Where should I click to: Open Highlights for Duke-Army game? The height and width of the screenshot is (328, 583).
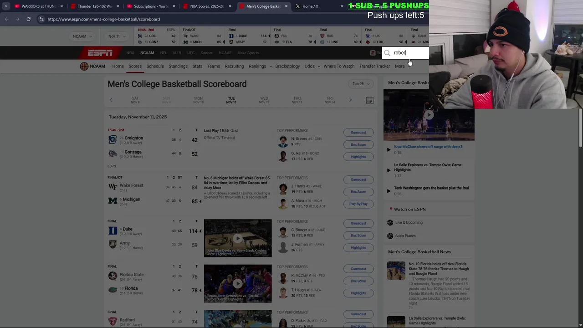[358, 248]
